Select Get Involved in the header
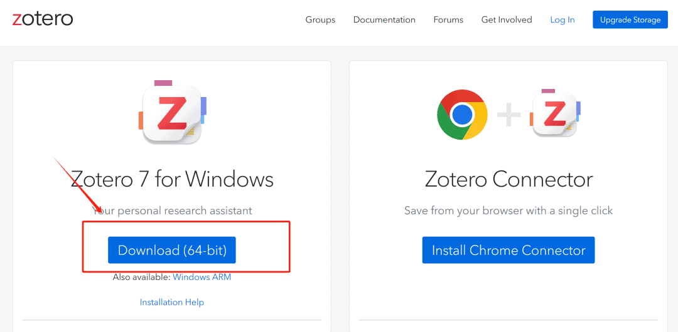This screenshot has width=678, height=332. tap(507, 20)
